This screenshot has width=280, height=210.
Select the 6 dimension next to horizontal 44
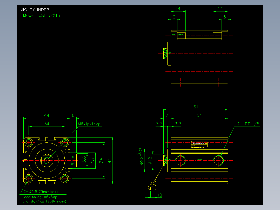[x=73, y=115]
